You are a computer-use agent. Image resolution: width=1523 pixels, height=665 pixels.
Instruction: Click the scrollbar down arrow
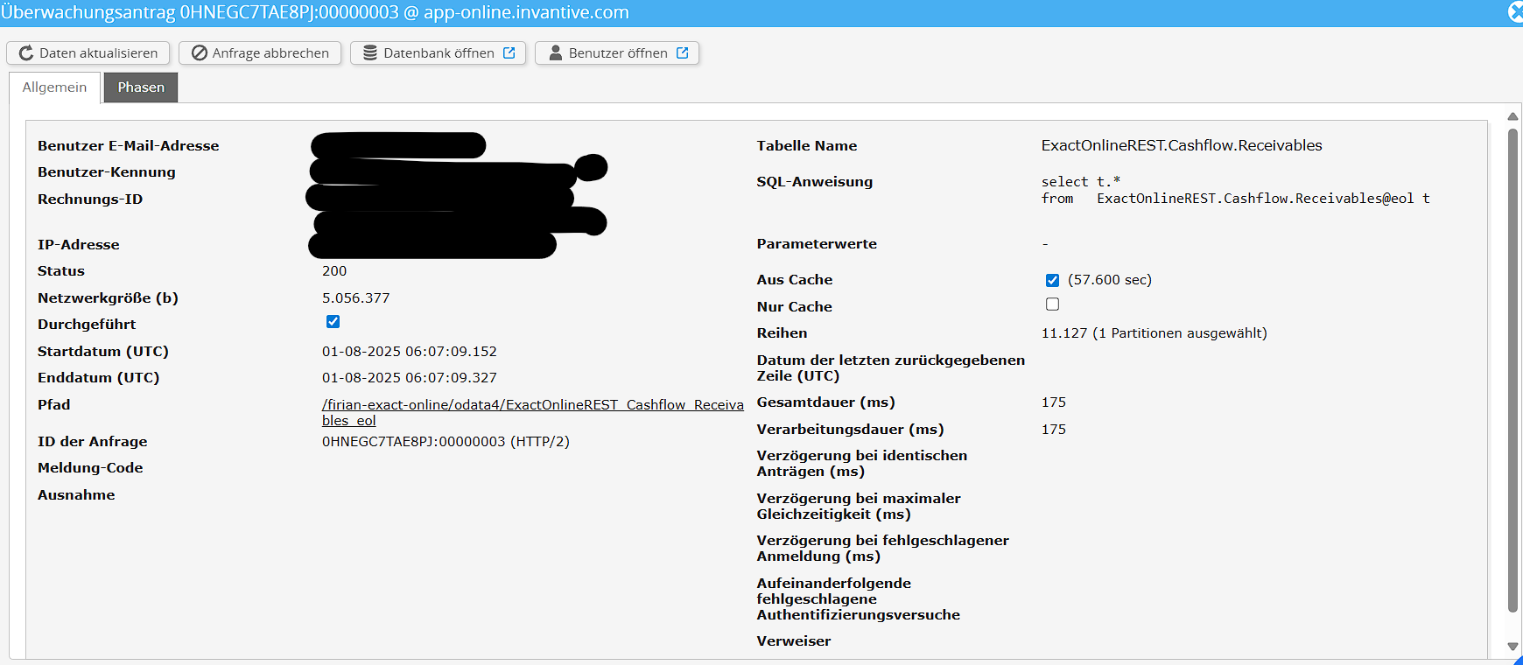click(x=1512, y=647)
